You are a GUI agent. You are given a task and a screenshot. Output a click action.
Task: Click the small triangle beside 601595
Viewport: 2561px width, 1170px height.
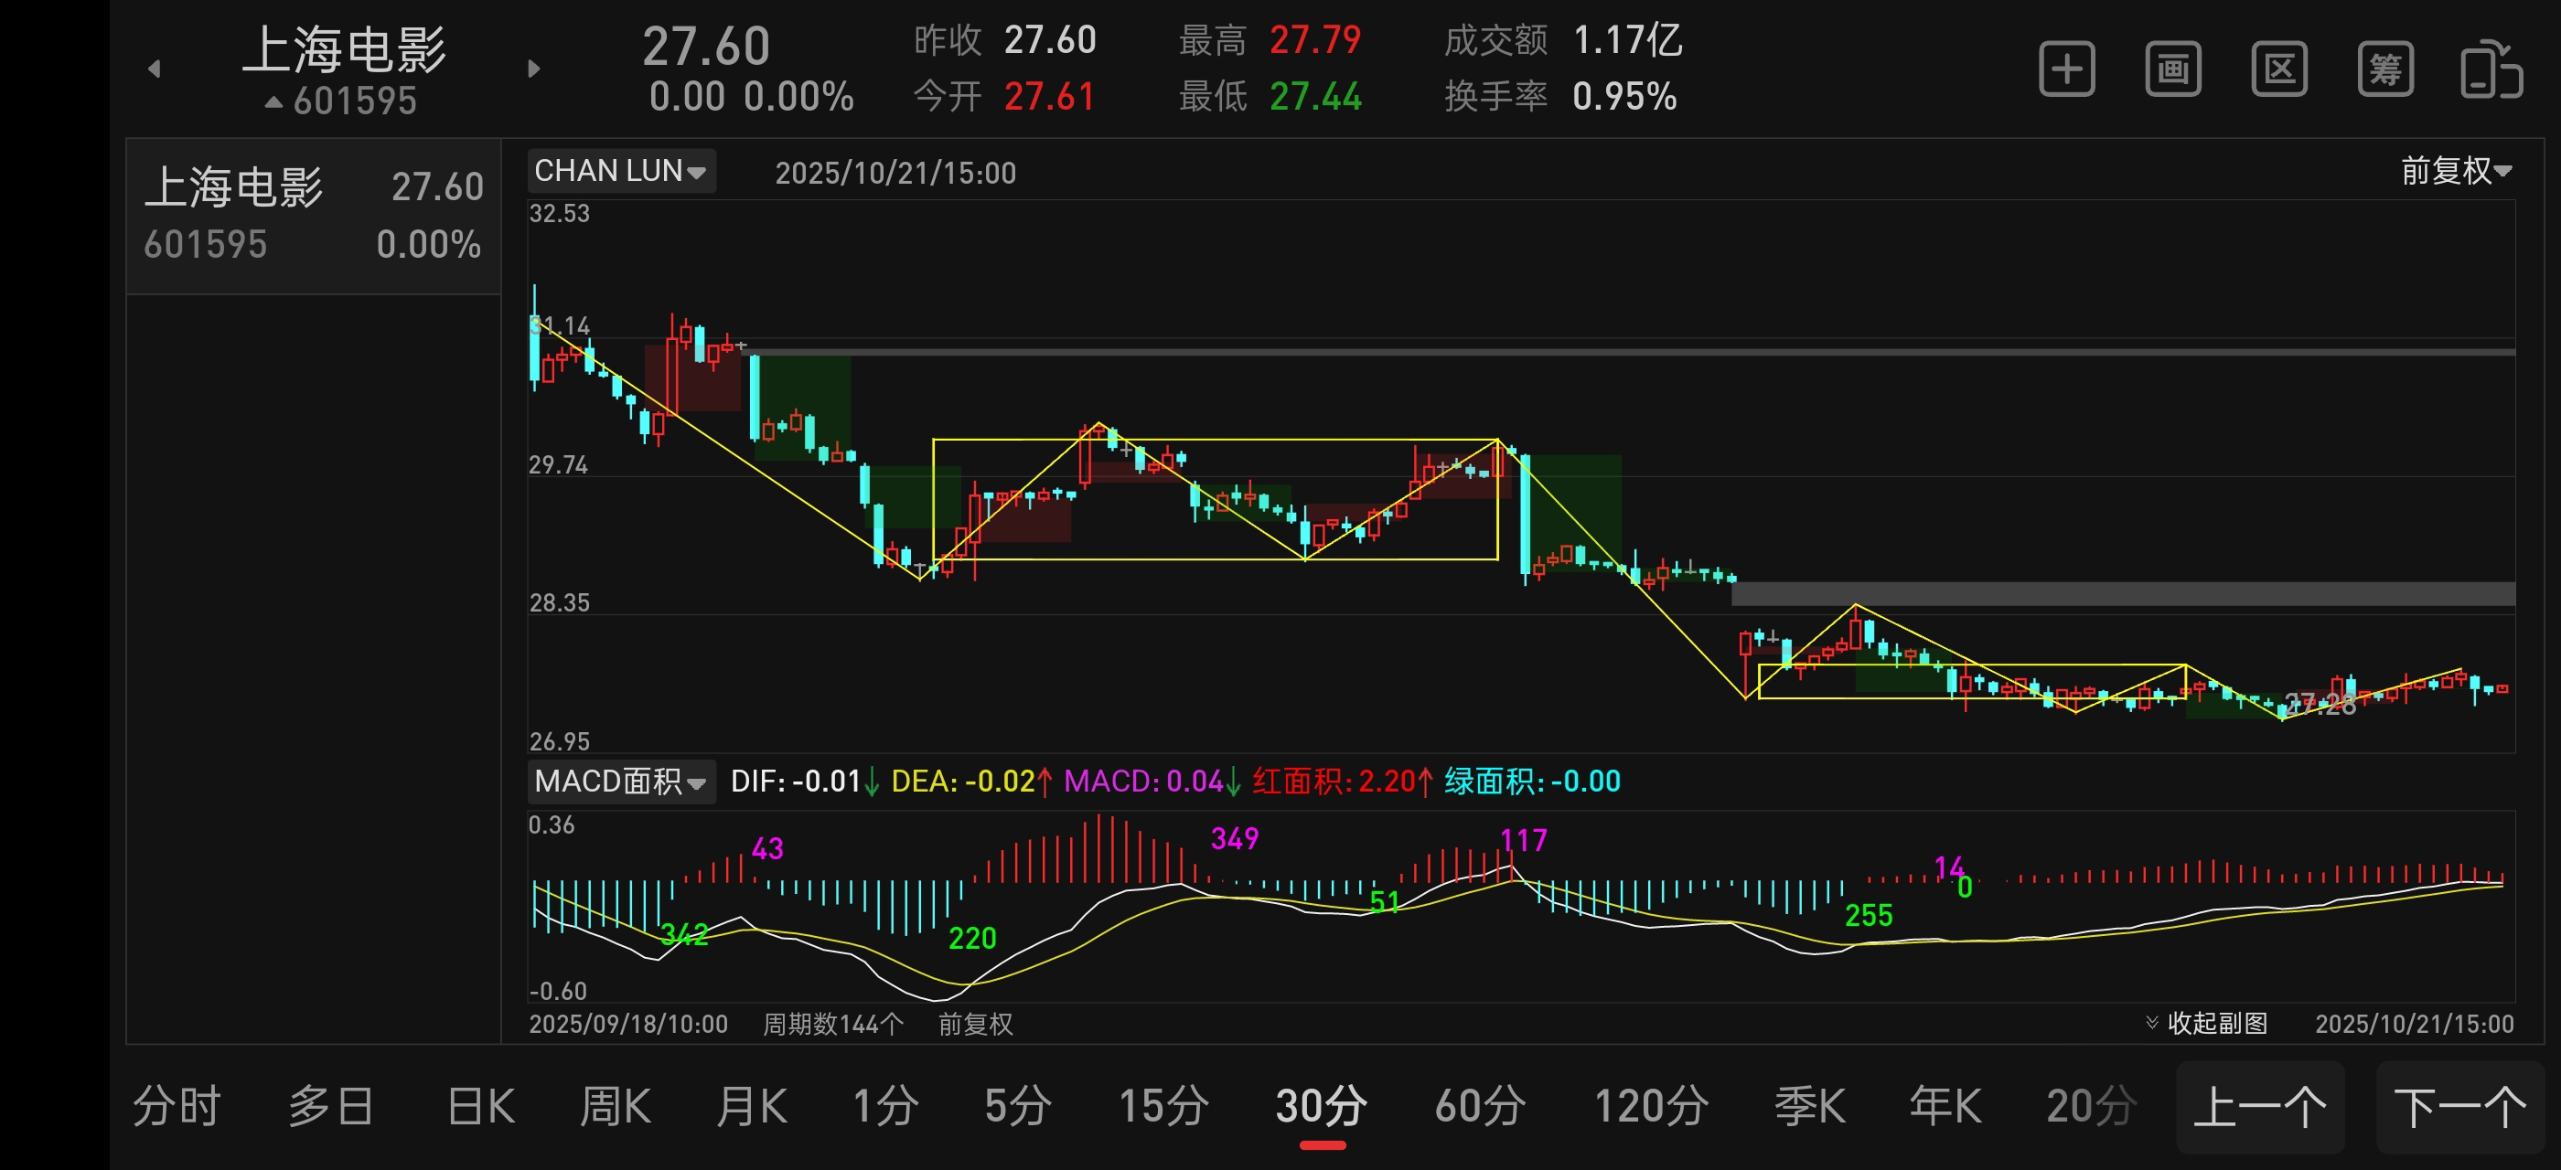(x=273, y=101)
